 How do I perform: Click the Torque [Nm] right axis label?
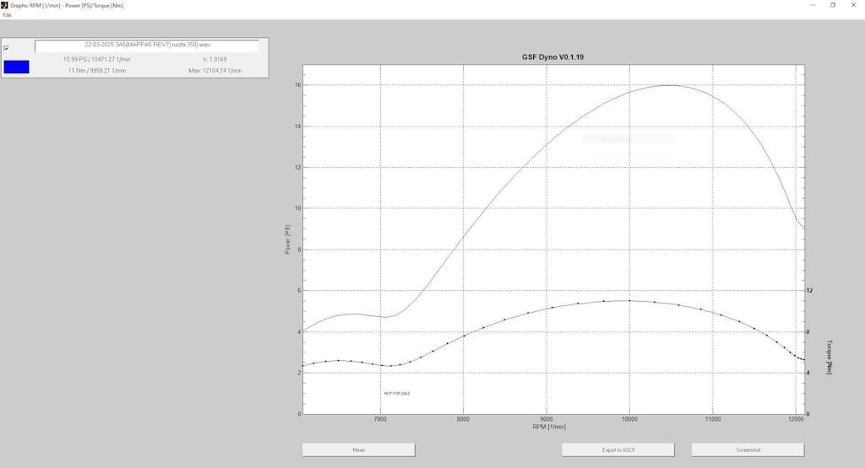coord(830,357)
